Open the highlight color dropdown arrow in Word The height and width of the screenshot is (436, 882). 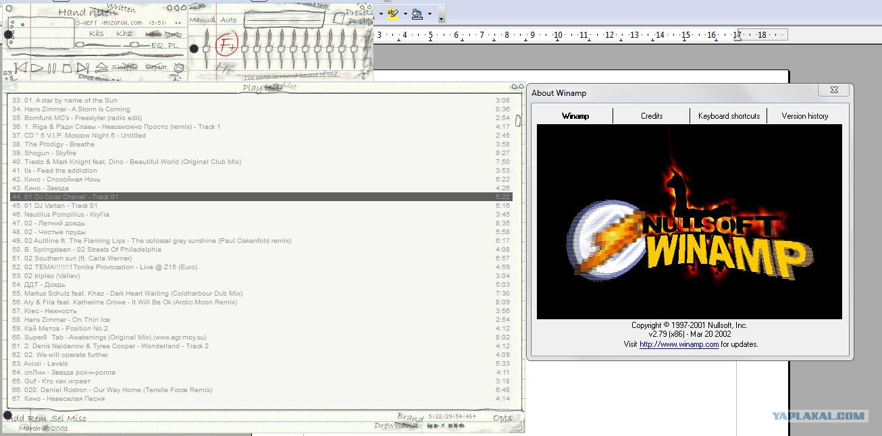click(405, 13)
